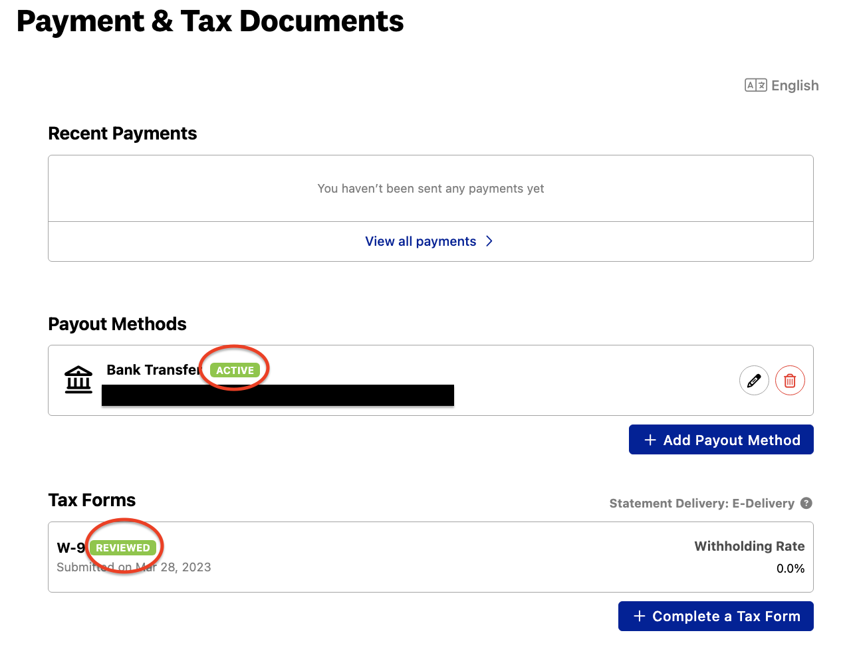Viewport: 851px width, 663px height.
Task: Edit bank transfer with the pencil icon
Action: (754, 381)
